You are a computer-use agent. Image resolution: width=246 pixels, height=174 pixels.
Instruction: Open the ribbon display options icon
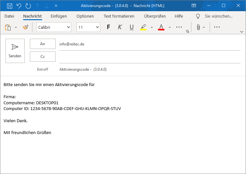194,6
